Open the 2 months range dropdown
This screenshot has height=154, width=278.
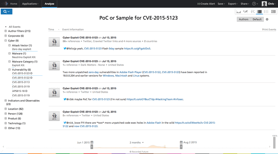coord(137,142)
